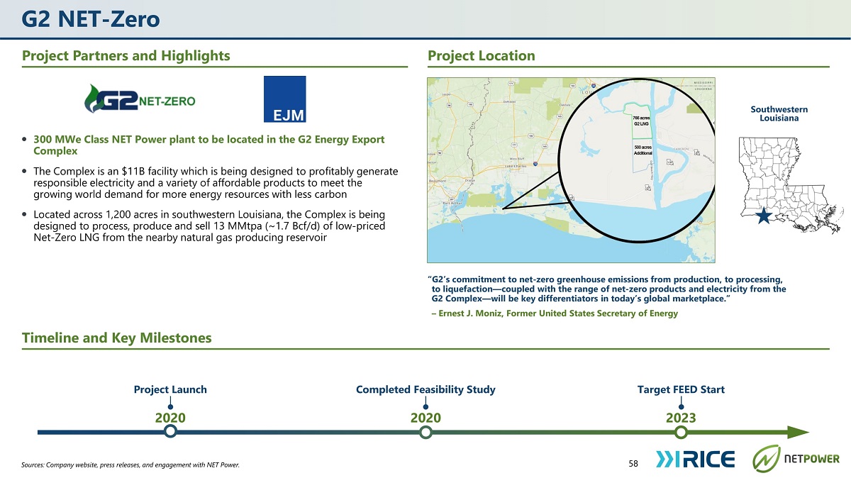Click 'Project Partners and Highlights' heading
This screenshot has height=478, width=851.
(x=126, y=55)
